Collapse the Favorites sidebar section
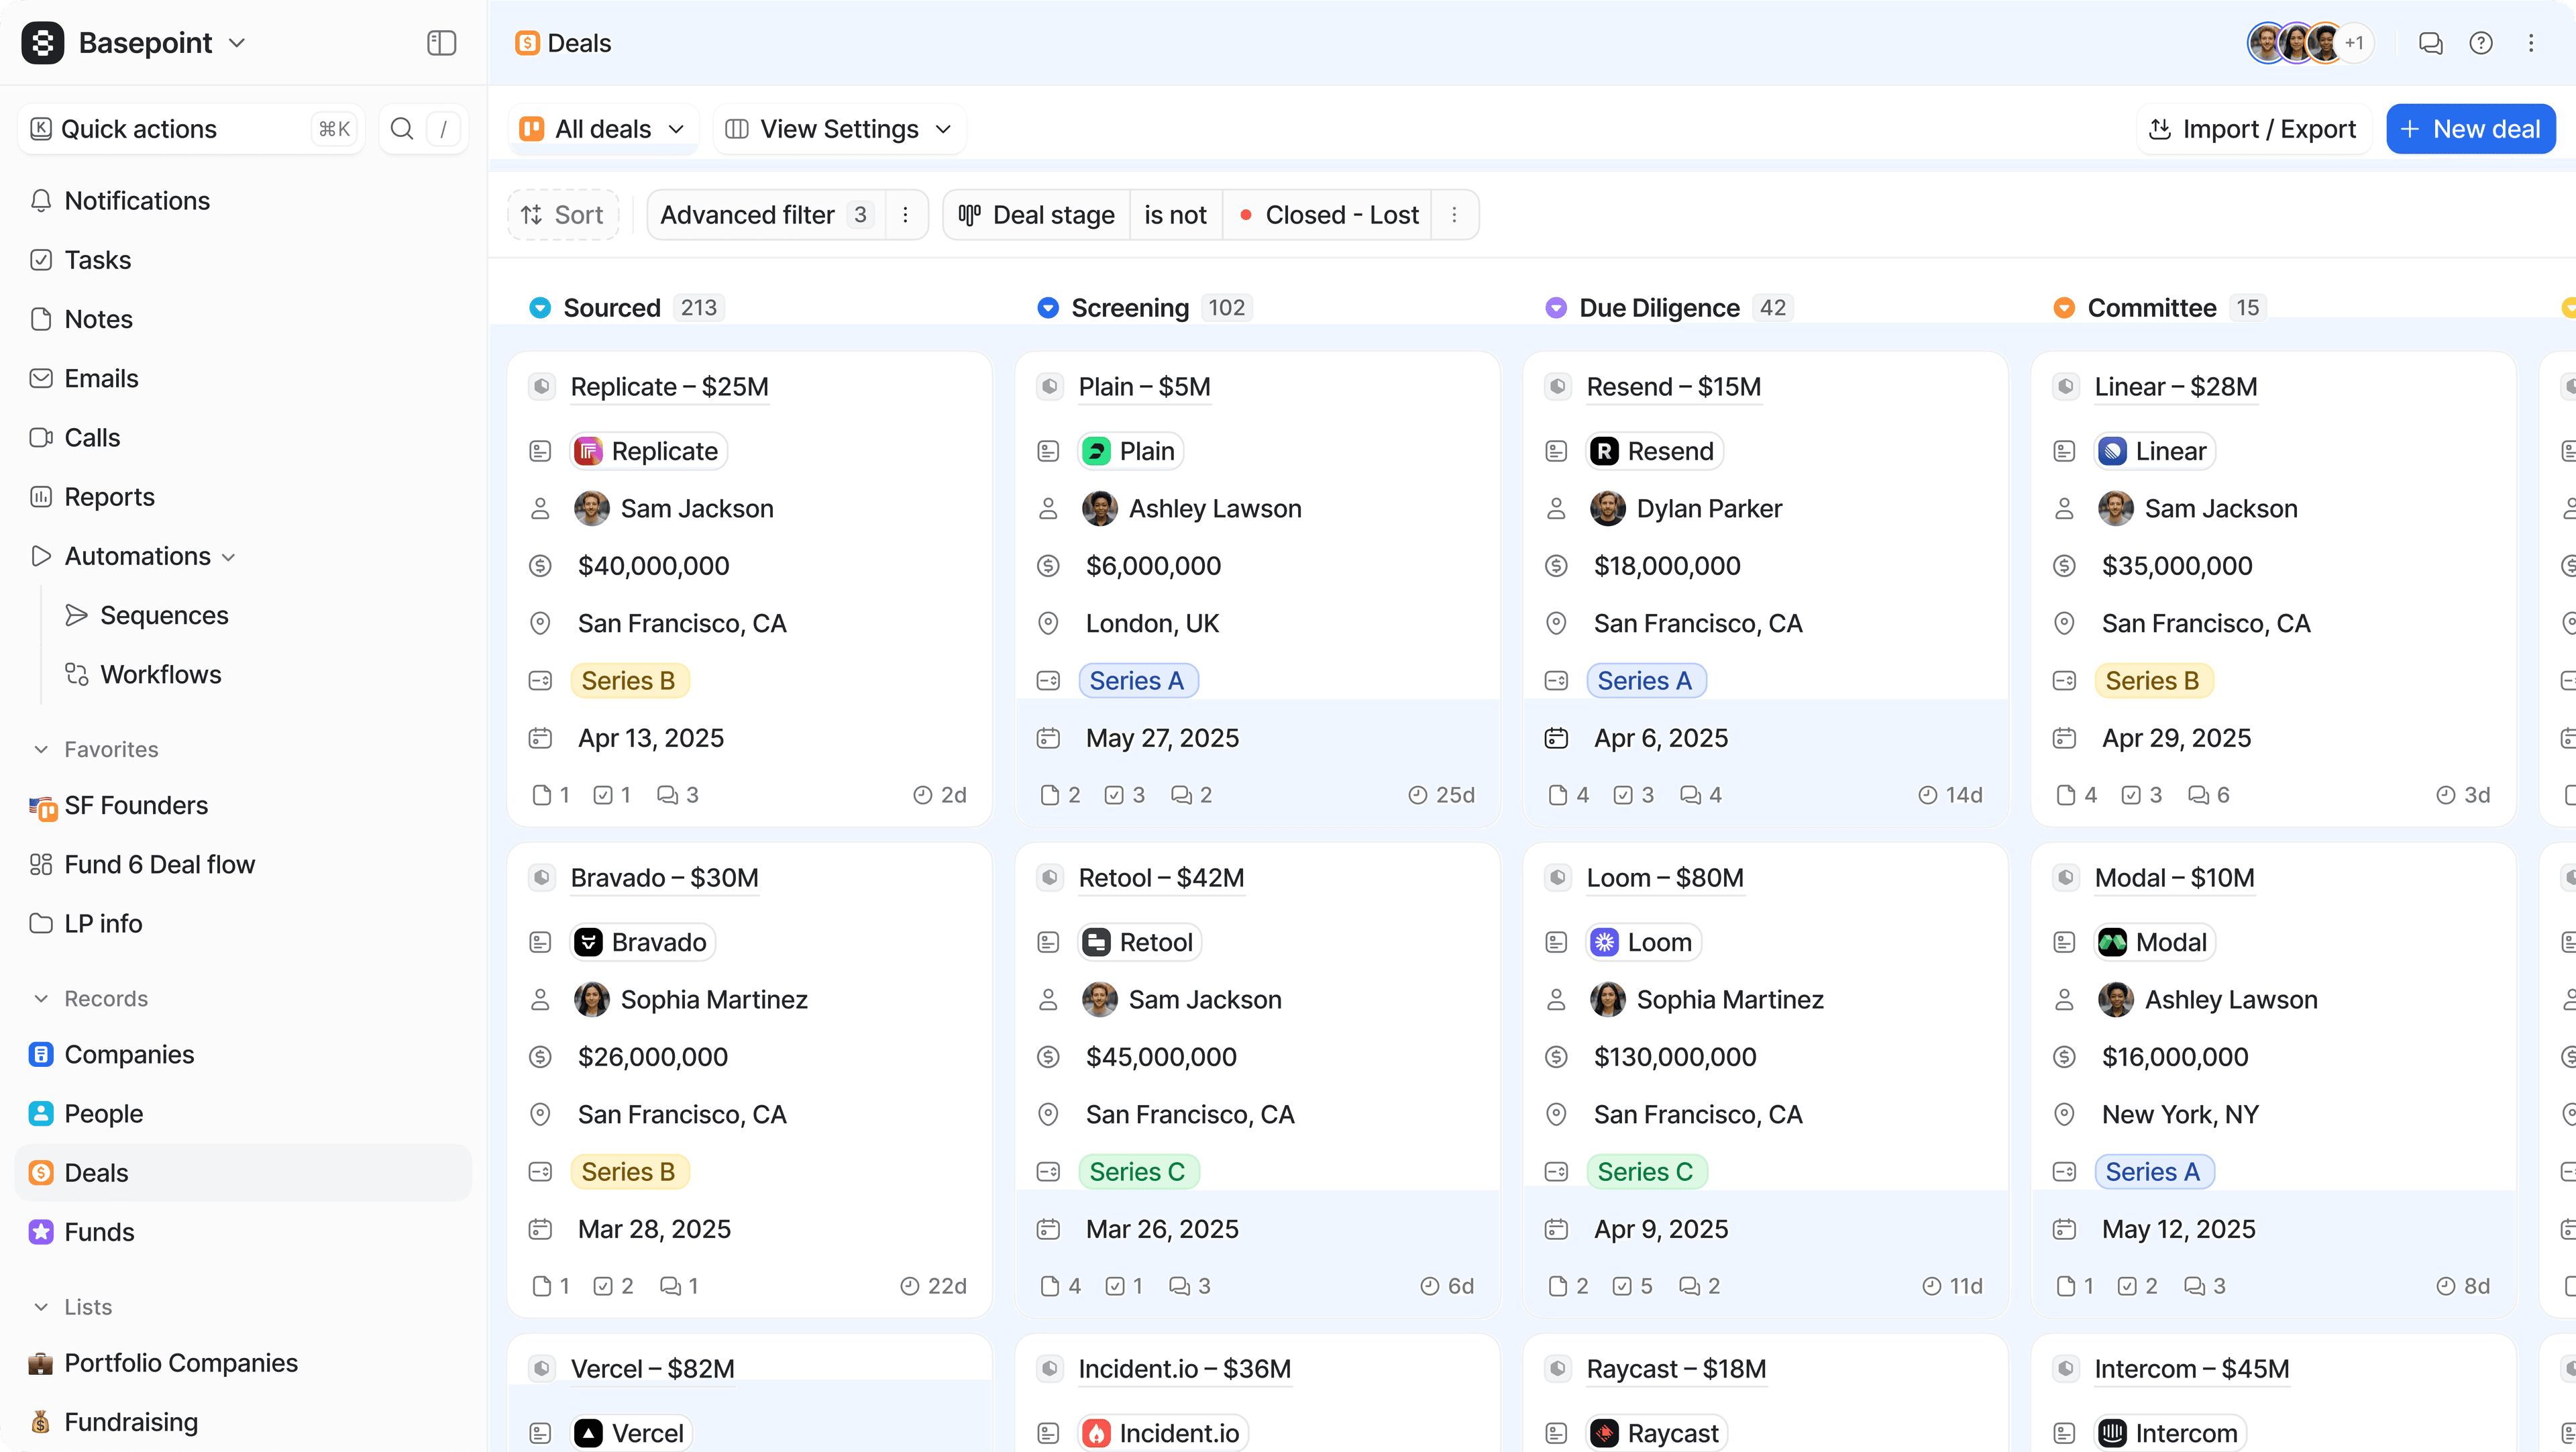 click(41, 749)
